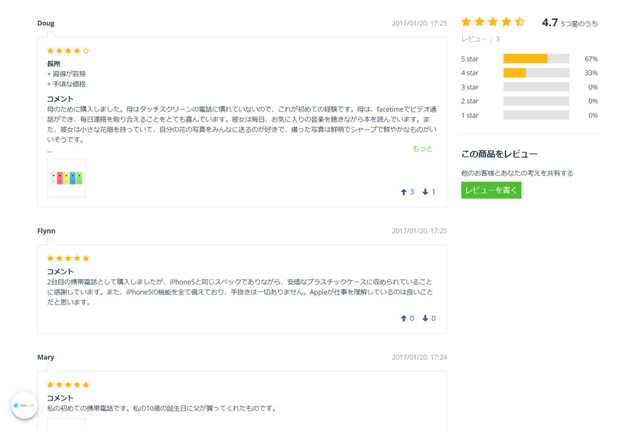Click the overall 4.7 star rating
The width and height of the screenshot is (635, 430).
(x=493, y=22)
